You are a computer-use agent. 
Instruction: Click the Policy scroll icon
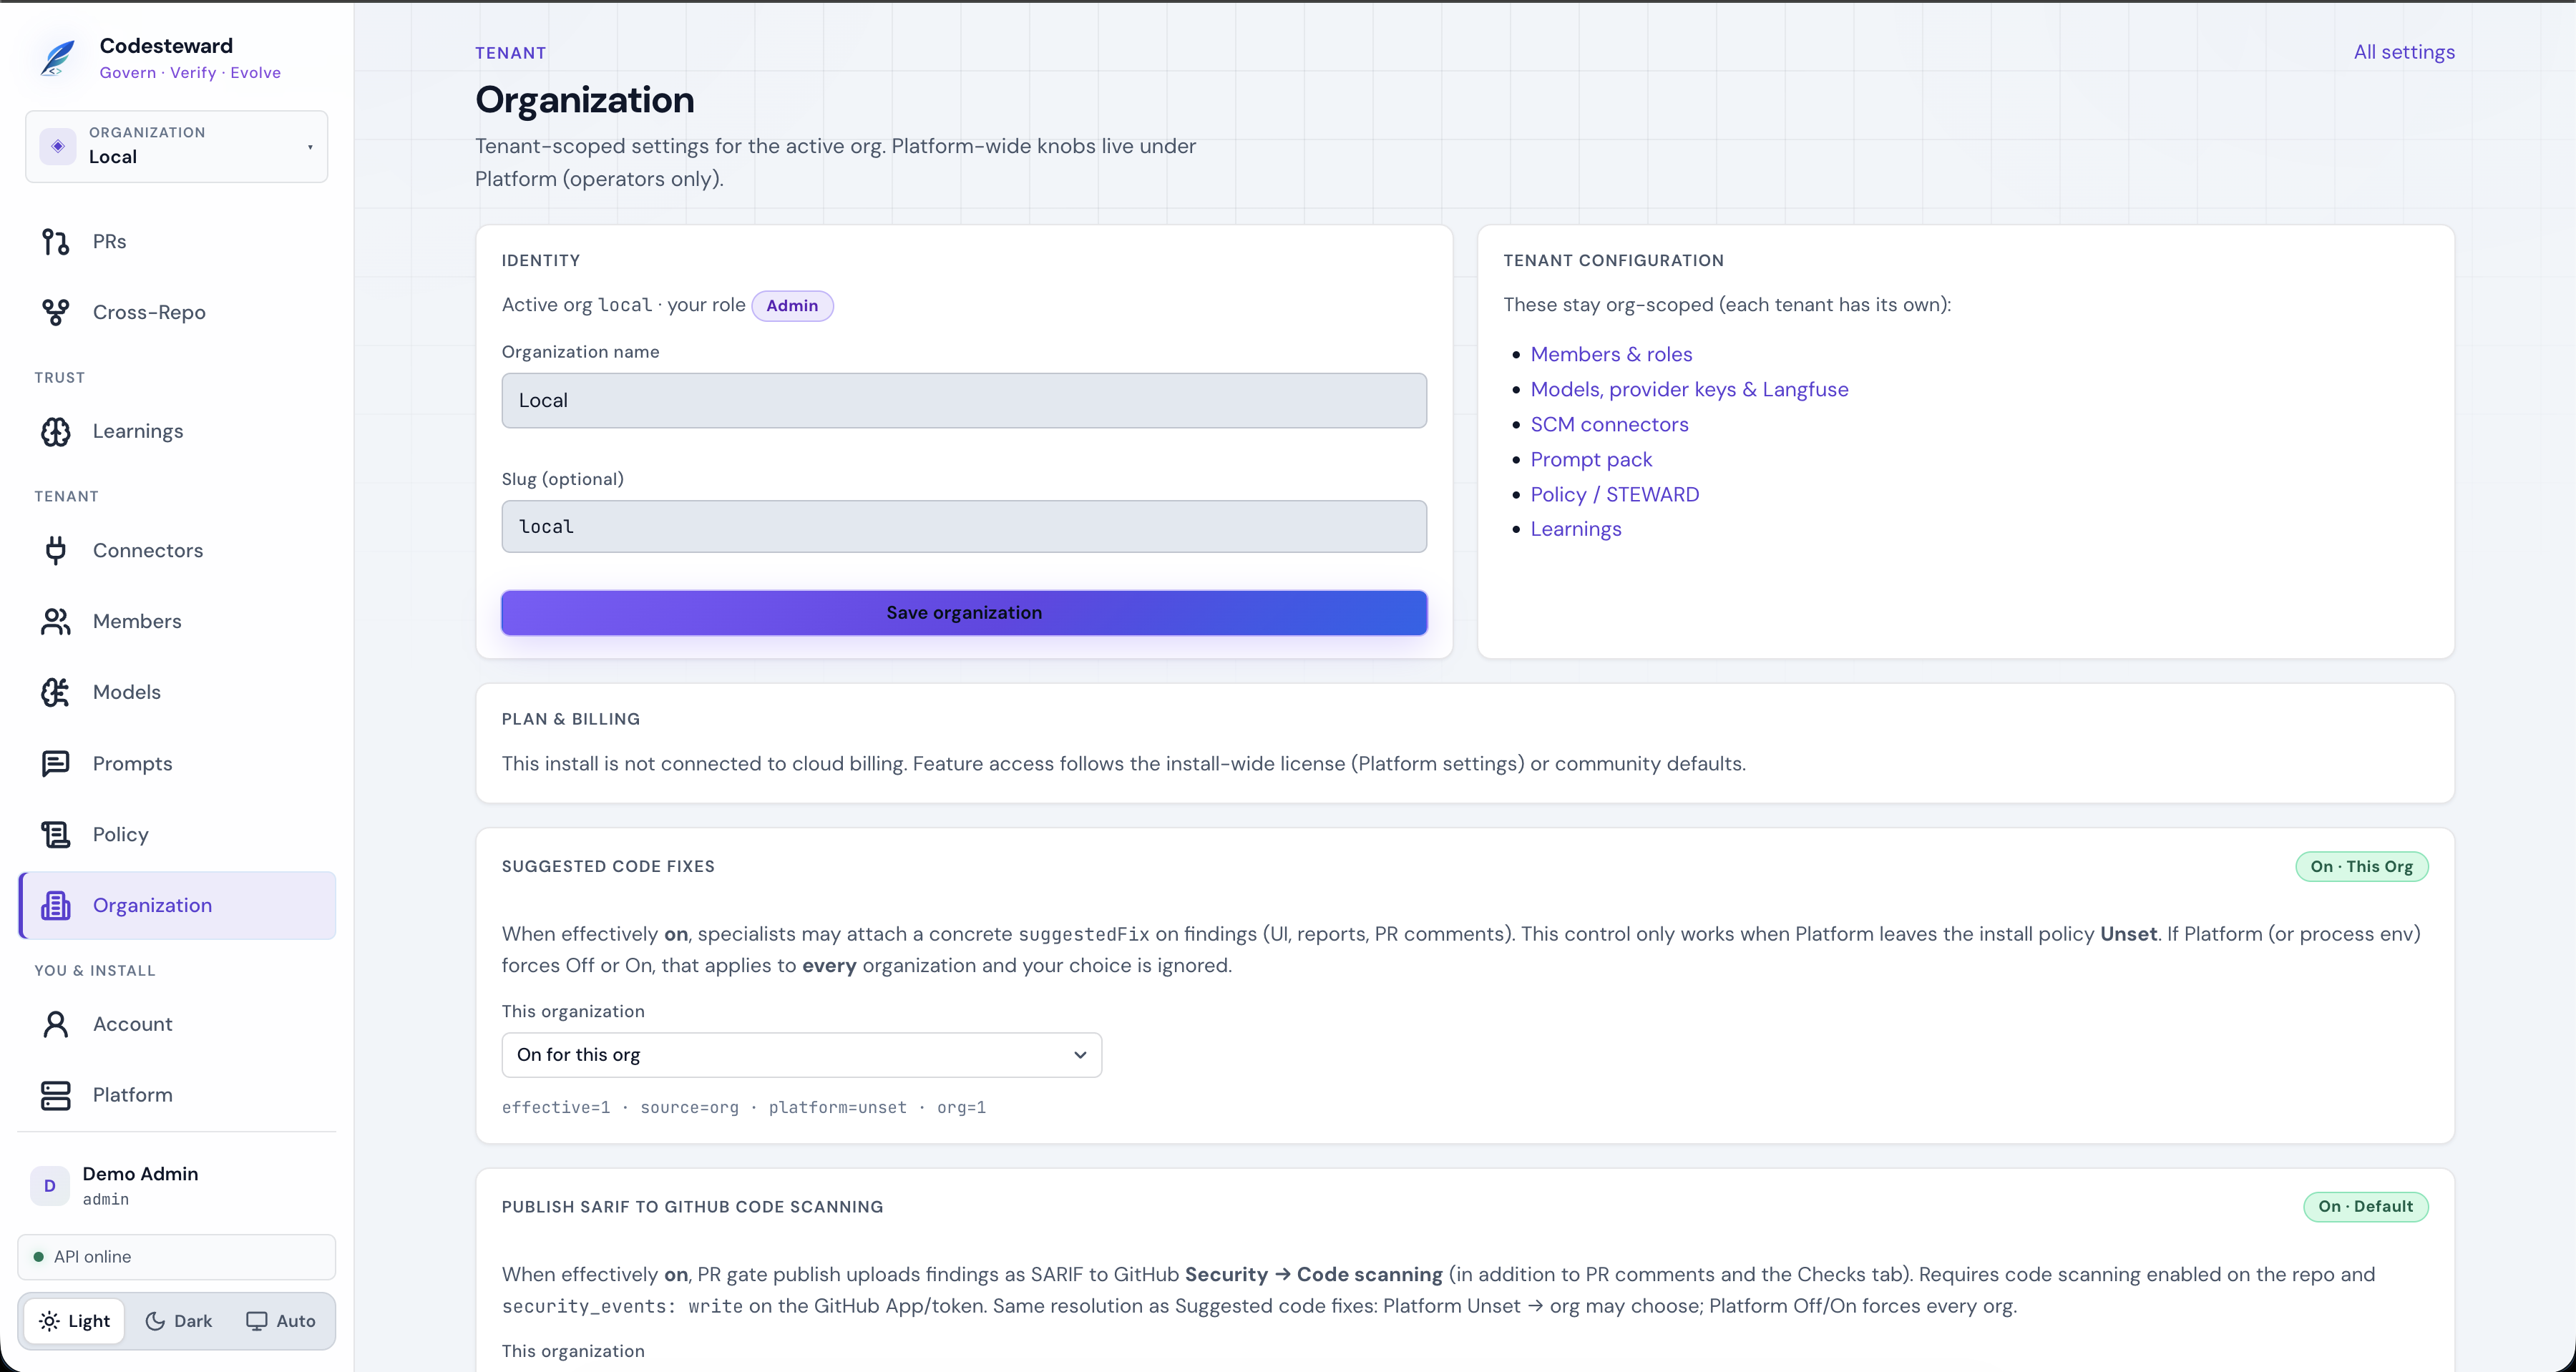(x=56, y=835)
